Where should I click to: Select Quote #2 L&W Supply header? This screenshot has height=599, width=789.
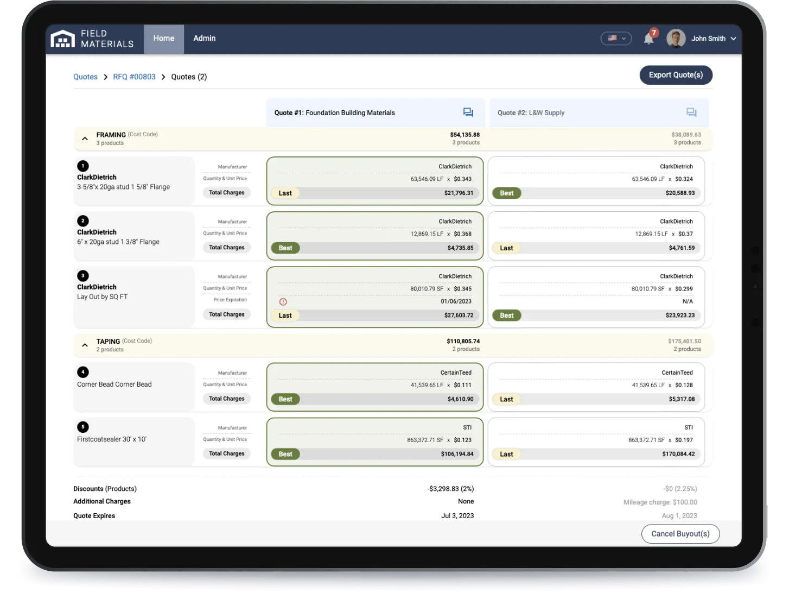pyautogui.click(x=599, y=112)
